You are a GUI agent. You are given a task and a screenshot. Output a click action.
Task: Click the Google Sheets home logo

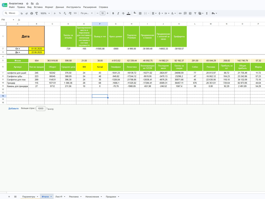click(5, 5)
